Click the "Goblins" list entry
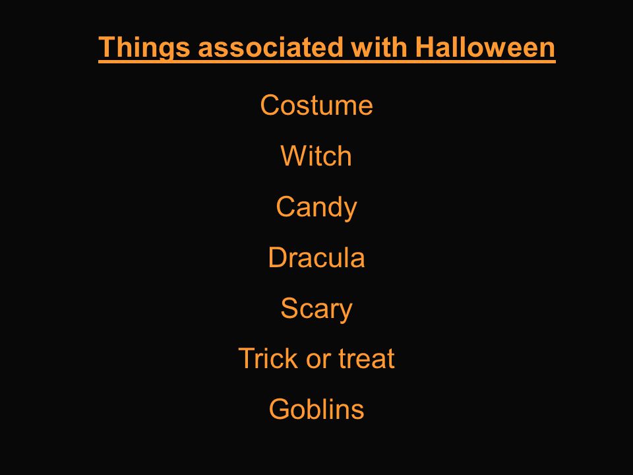The width and height of the screenshot is (633, 475). (x=316, y=409)
